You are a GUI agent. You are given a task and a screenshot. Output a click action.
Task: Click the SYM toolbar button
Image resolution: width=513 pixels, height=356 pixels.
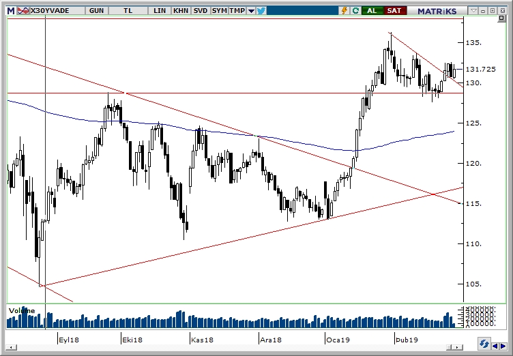[x=219, y=11]
